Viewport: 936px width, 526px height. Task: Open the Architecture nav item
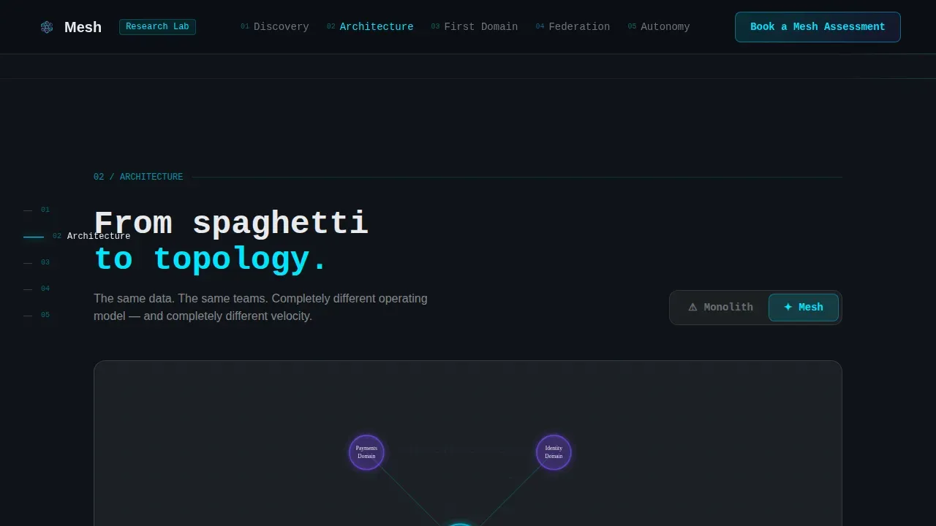(370, 26)
